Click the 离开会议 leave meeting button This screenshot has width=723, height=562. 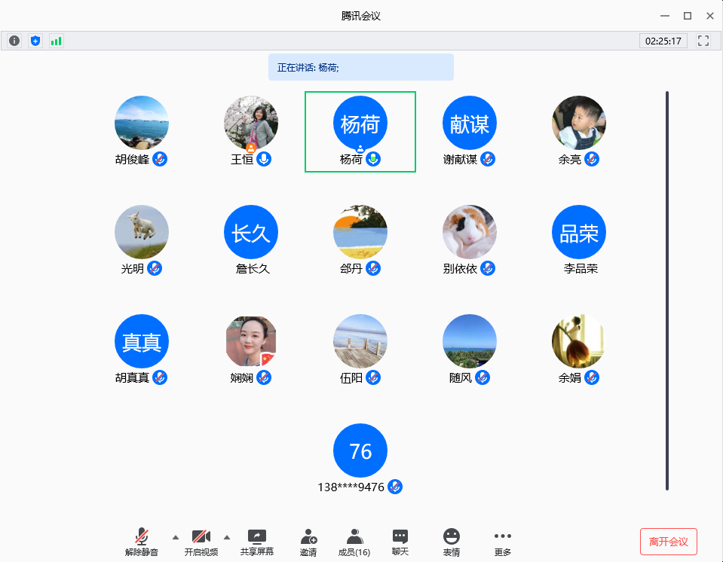pos(668,542)
